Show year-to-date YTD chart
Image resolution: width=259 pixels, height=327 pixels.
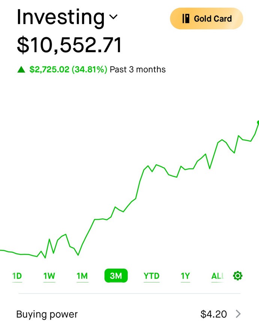(x=151, y=276)
